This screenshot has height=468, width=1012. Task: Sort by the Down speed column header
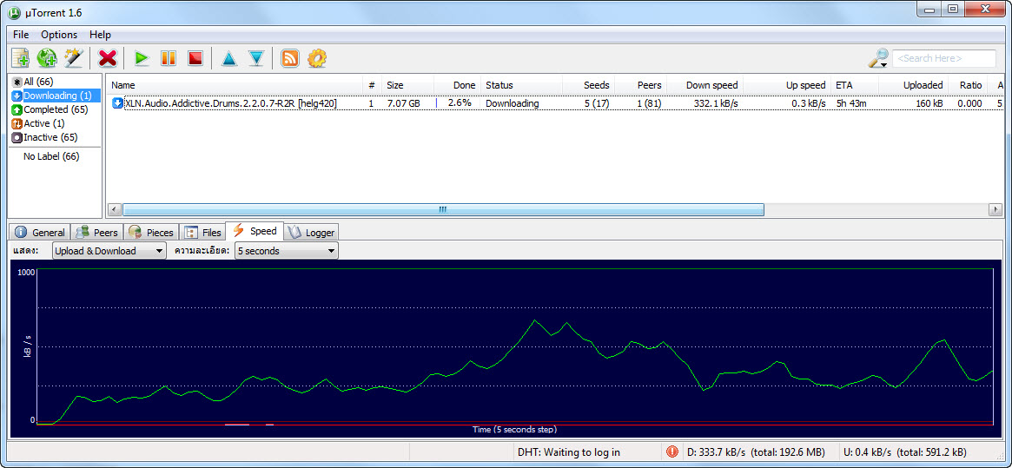(704, 85)
